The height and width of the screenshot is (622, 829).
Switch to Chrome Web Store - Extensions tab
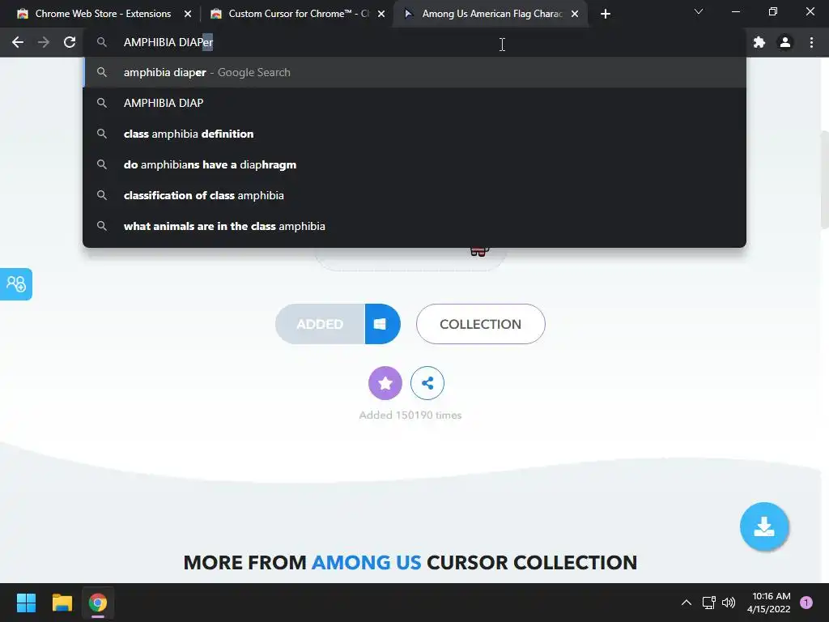[x=103, y=14]
